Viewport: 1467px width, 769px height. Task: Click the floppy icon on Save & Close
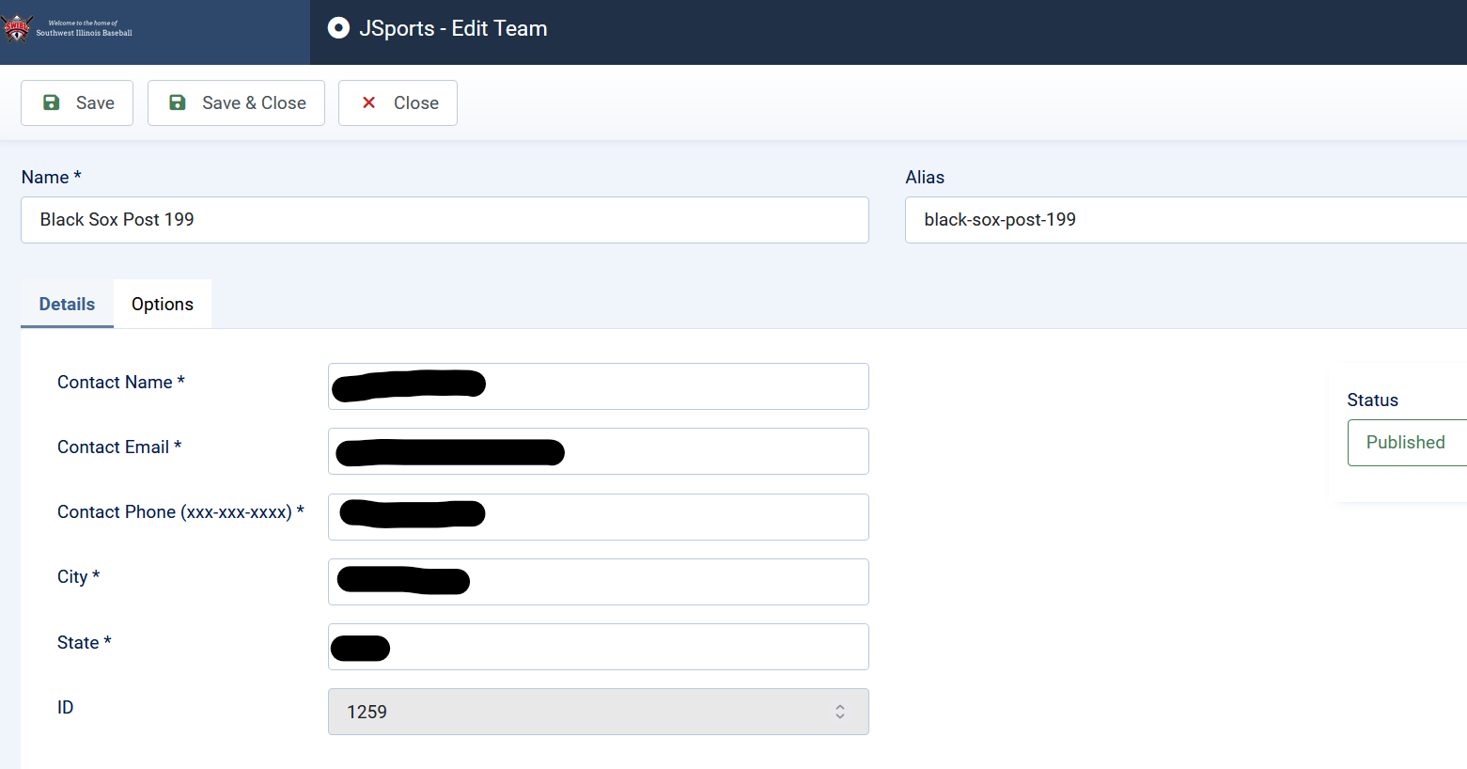click(x=177, y=102)
